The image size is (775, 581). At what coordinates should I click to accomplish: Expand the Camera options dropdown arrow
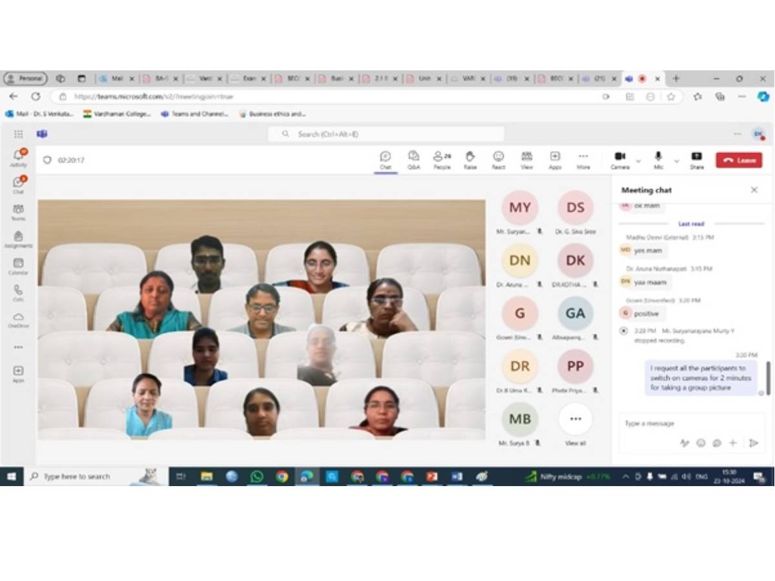click(639, 161)
